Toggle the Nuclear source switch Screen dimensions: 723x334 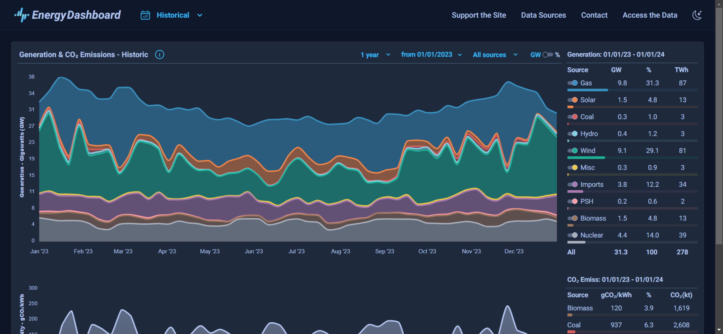tap(572, 235)
